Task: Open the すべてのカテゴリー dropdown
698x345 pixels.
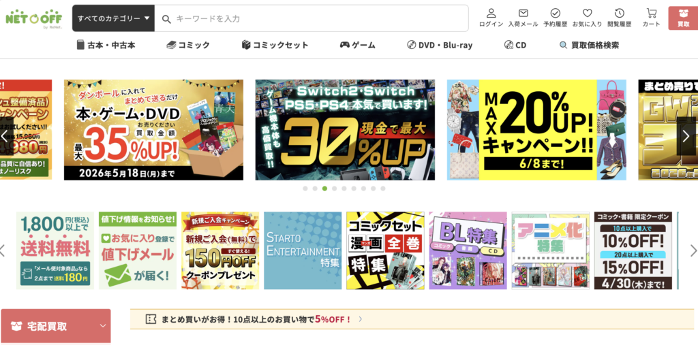Action: (114, 18)
